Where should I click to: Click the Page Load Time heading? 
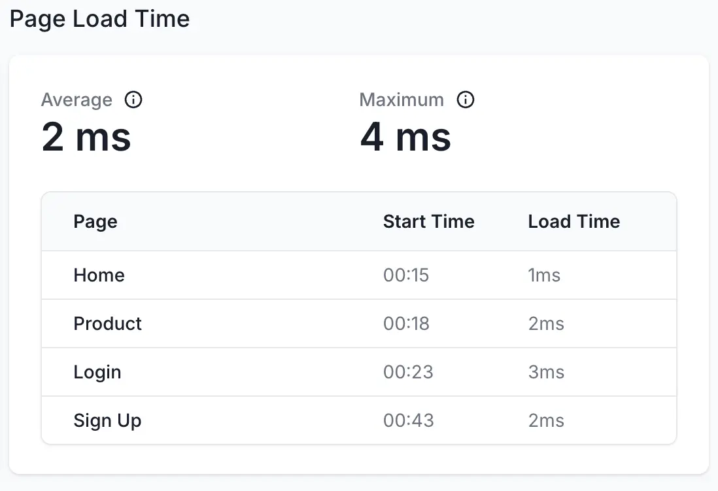pyautogui.click(x=99, y=19)
